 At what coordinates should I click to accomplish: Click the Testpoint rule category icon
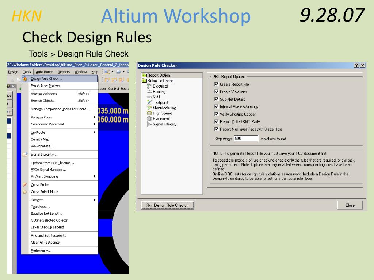[x=149, y=102]
